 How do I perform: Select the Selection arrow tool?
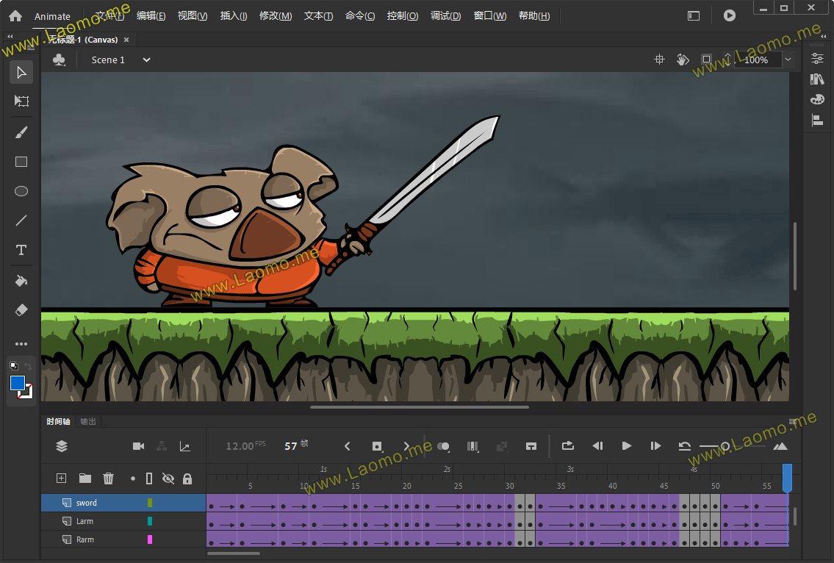(21, 72)
